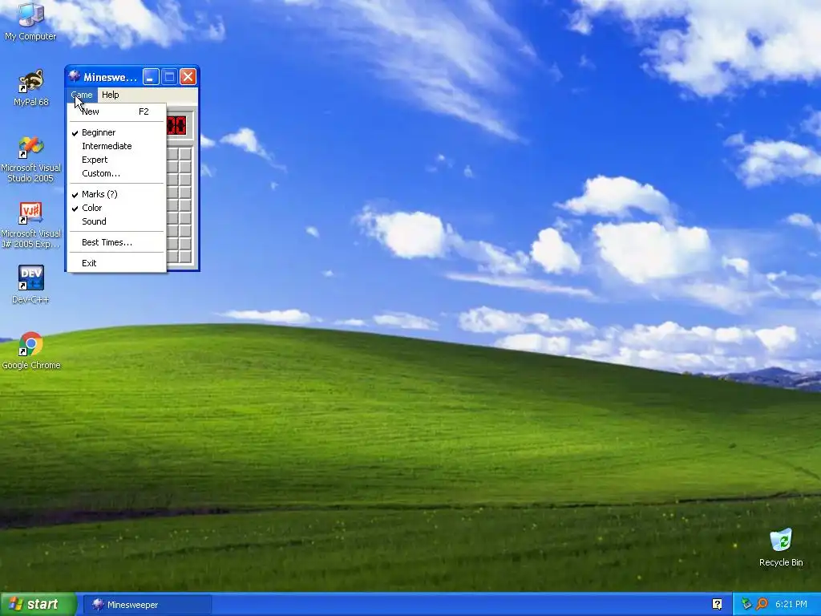Click the Minesweeper title bar mine icon
The height and width of the screenshot is (616, 821).
[x=75, y=77]
